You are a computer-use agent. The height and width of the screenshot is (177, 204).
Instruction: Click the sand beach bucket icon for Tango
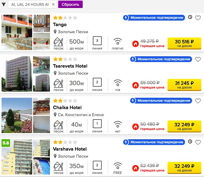(59, 42)
